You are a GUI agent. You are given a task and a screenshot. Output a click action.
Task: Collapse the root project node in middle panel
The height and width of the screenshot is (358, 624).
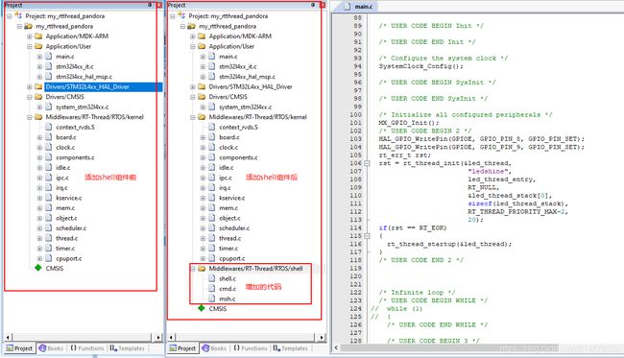(x=172, y=16)
